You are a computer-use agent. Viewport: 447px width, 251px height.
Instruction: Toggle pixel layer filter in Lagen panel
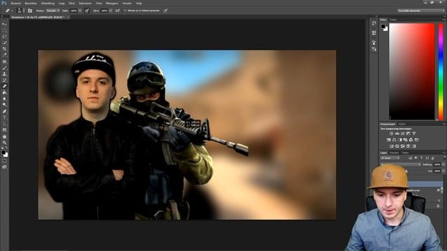(x=411, y=158)
